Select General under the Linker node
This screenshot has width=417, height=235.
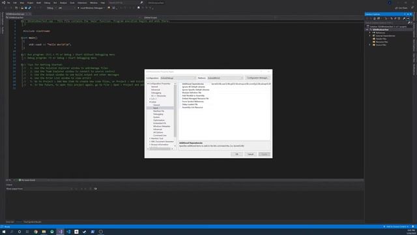(x=156, y=105)
